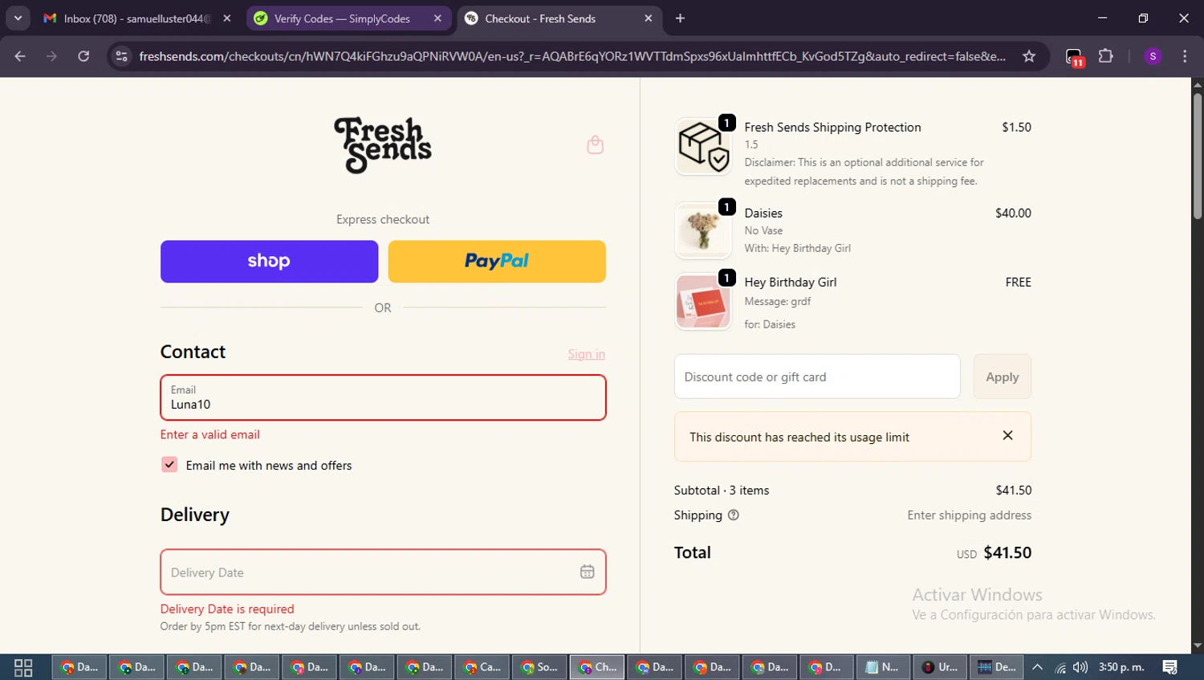Open the cart bag icon near logo
1204x680 pixels.
(595, 145)
